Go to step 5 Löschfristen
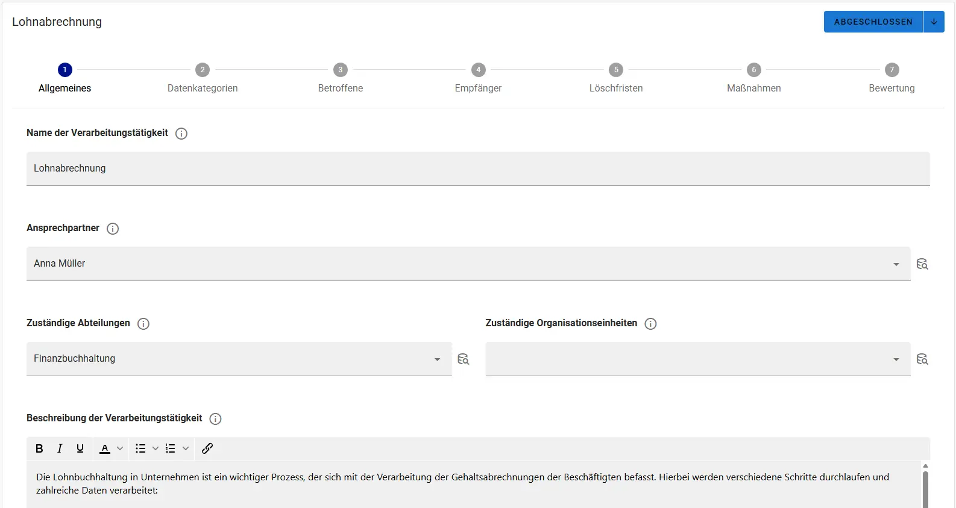This screenshot has height=508, width=956. (x=616, y=79)
